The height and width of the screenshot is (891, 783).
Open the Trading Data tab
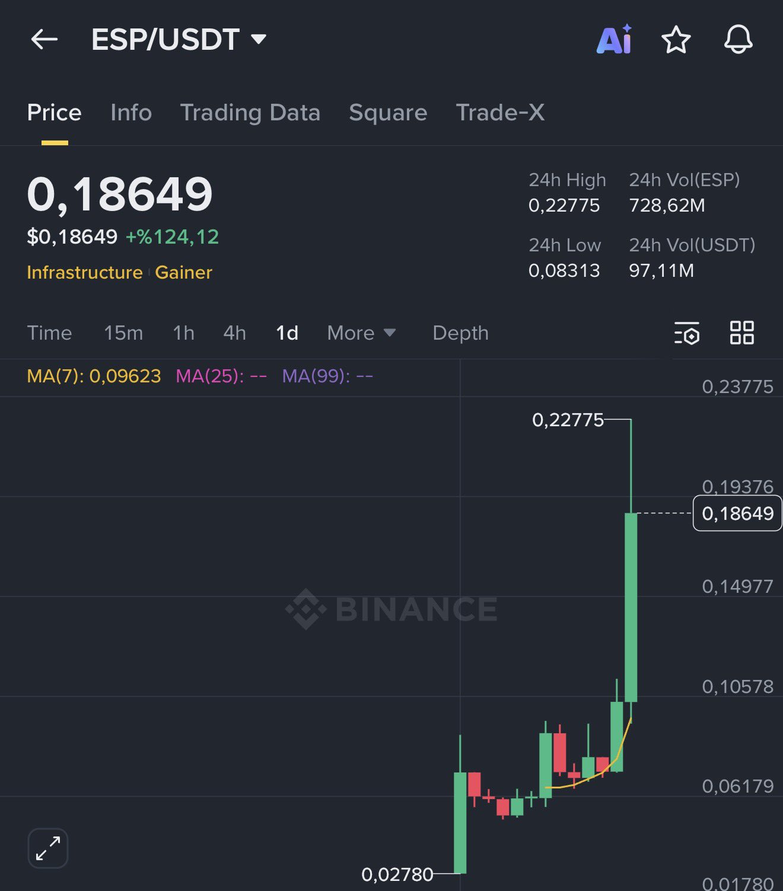pos(250,113)
